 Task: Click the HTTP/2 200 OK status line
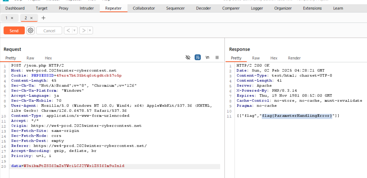click(x=253, y=65)
